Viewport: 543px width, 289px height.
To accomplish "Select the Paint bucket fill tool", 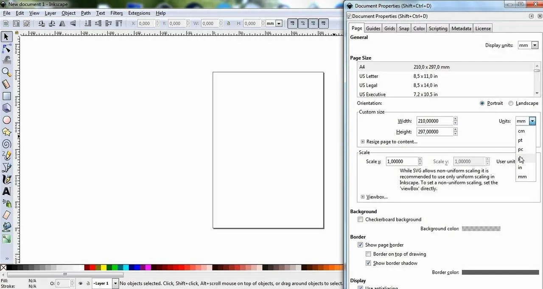I will pos(6,227).
